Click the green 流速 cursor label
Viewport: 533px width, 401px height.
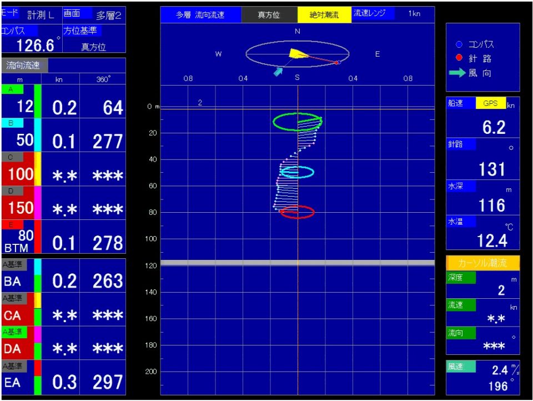click(461, 305)
